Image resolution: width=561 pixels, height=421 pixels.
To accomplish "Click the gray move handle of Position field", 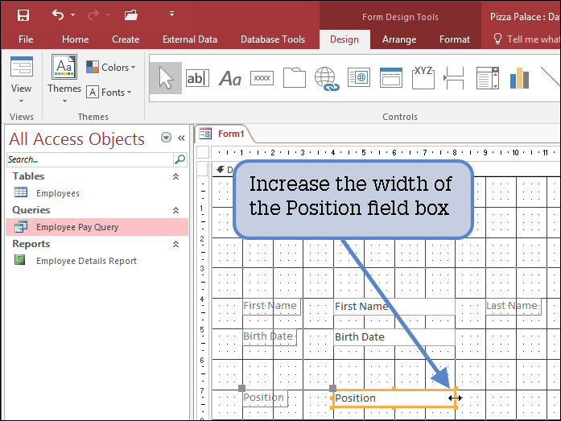I will pyautogui.click(x=332, y=388).
